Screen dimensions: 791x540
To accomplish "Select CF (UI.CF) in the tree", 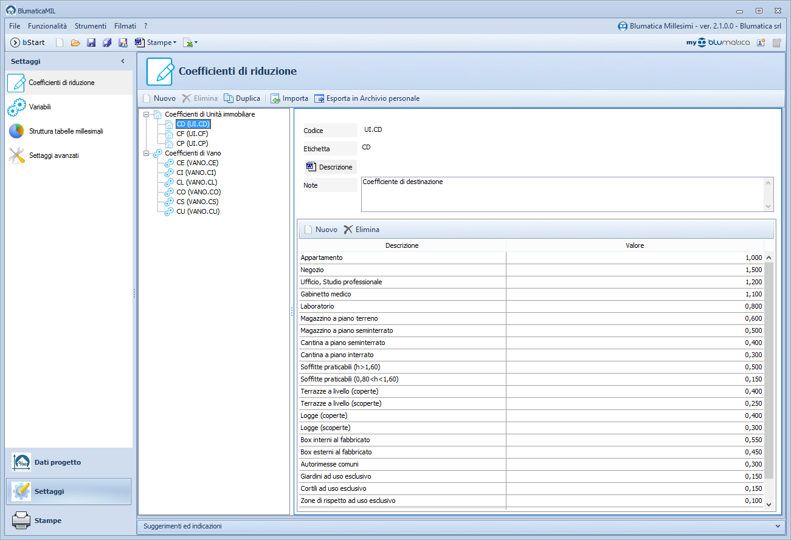I will point(192,134).
